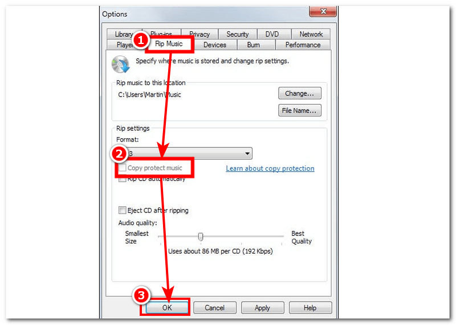Viewport: 456px width, 325px height.
Task: Switch to the Rip Music tab
Action: [169, 44]
